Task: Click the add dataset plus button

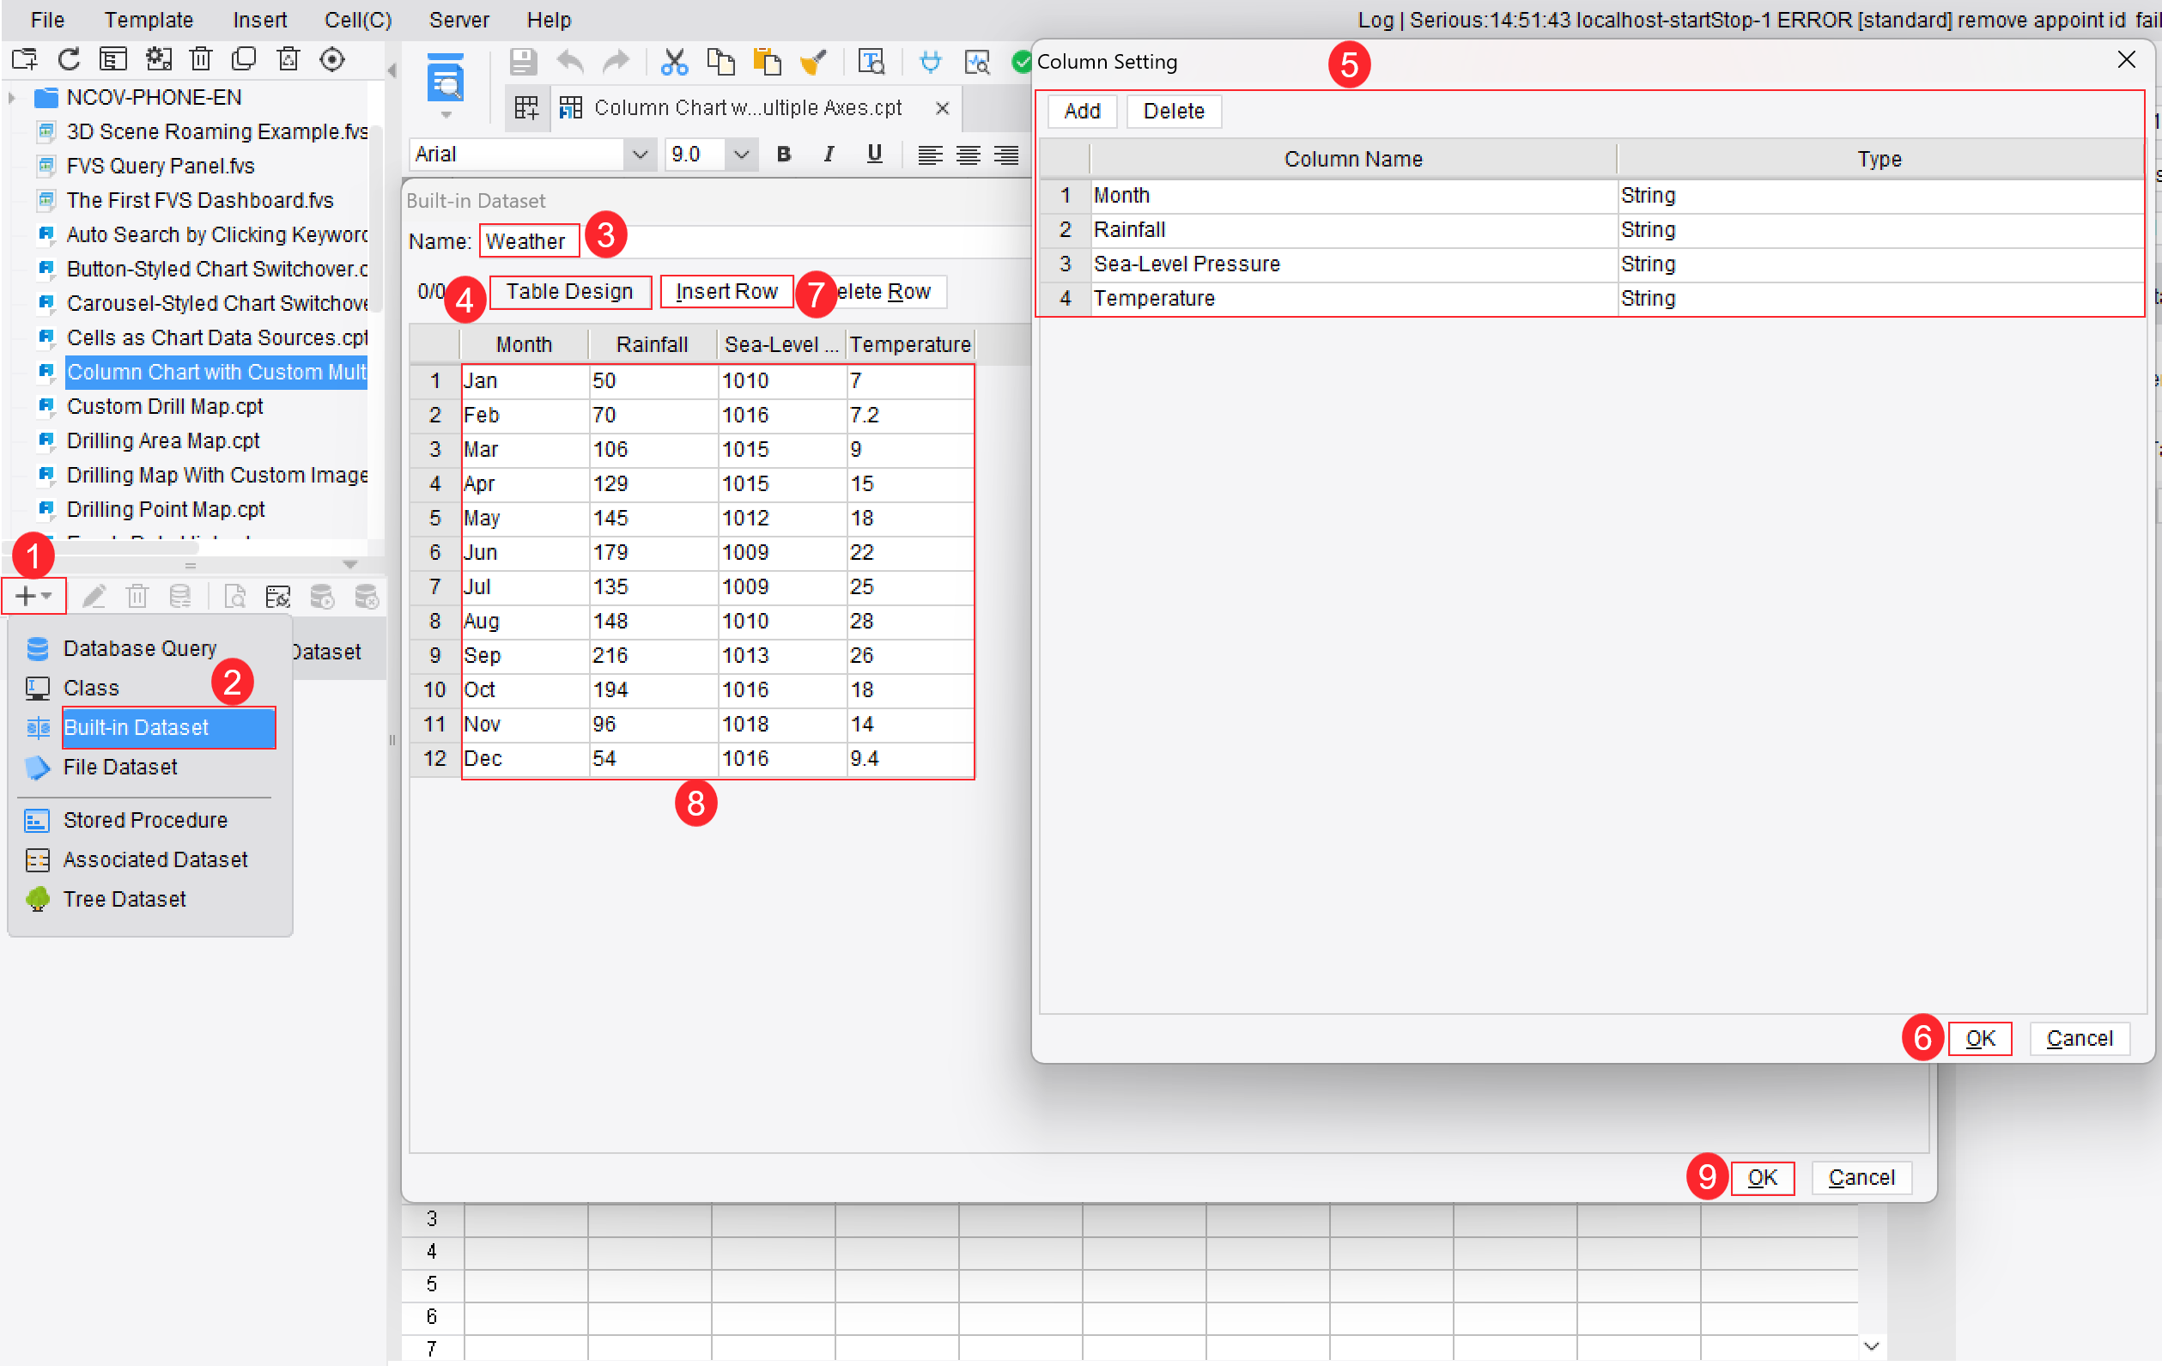Action: pyautogui.click(x=34, y=596)
